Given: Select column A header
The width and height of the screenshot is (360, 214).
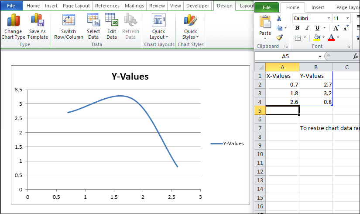Looking at the screenshot, I should [x=282, y=67].
